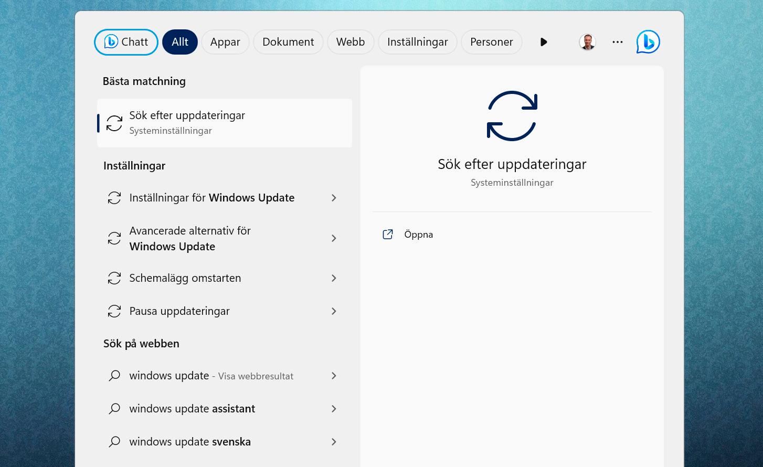Expand the windows update web result chevron
The height and width of the screenshot is (467, 763).
[x=334, y=376]
